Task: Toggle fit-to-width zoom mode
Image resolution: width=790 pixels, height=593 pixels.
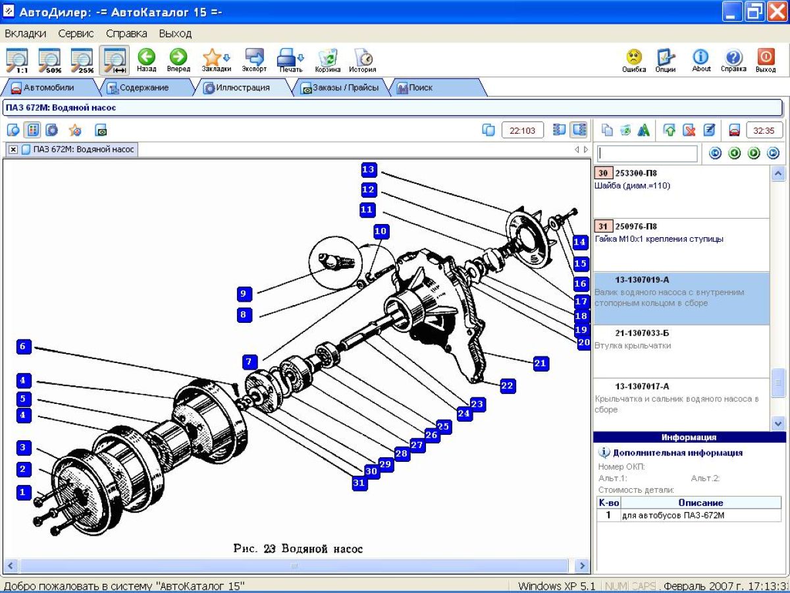Action: [x=114, y=60]
